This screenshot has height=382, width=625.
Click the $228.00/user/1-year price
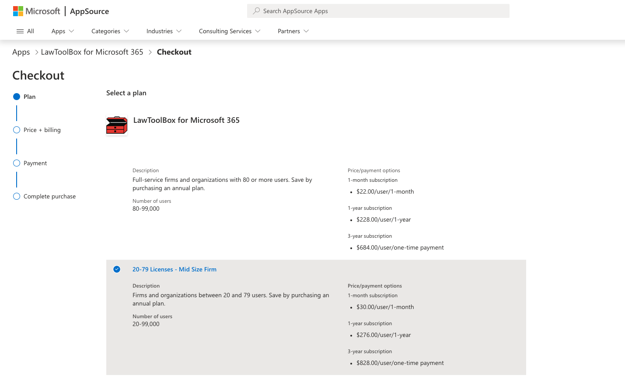tap(384, 219)
